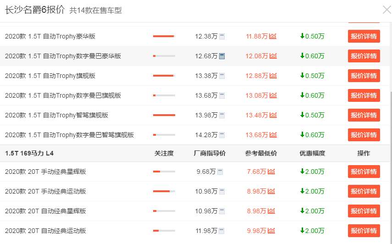Click 报价详情 for 20T 自动经典运动版

(364, 231)
